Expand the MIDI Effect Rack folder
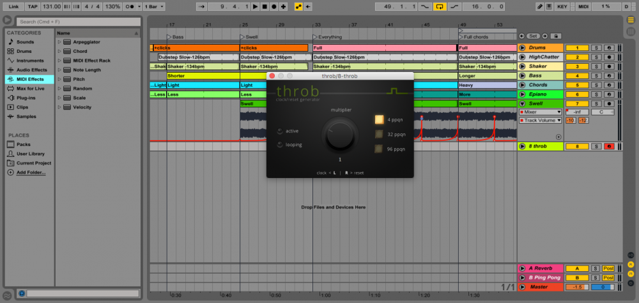 (59, 61)
